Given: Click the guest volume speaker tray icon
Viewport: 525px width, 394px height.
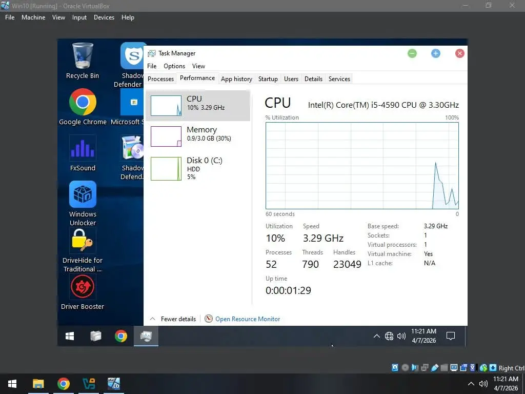Looking at the screenshot, I should point(401,336).
